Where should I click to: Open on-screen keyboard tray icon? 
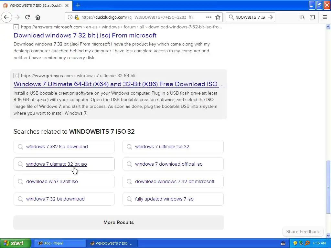point(283,243)
